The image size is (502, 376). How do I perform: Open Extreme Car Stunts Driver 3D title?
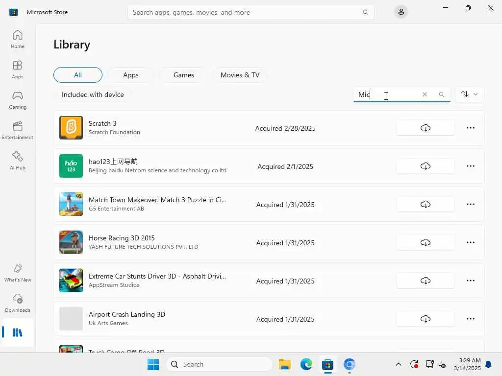click(x=157, y=276)
